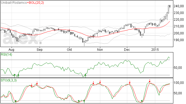Click the STO red arrow just before 2015
The width and height of the screenshot is (186, 104).
(150, 81)
